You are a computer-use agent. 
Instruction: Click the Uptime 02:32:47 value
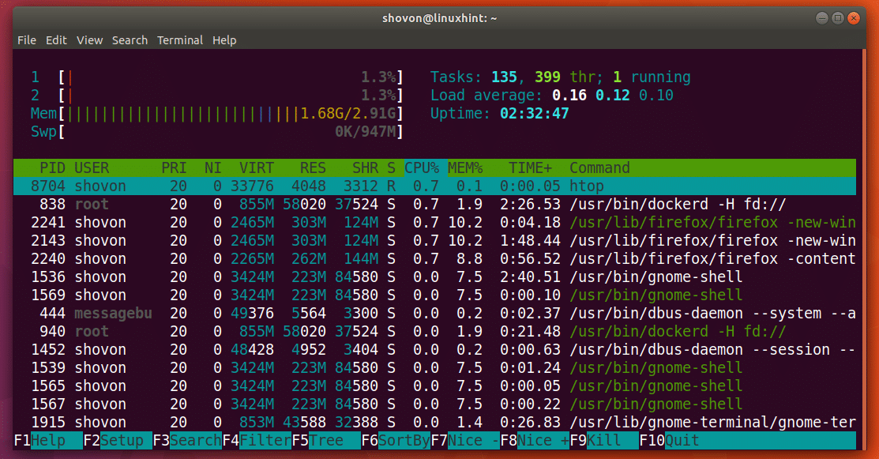pos(534,113)
